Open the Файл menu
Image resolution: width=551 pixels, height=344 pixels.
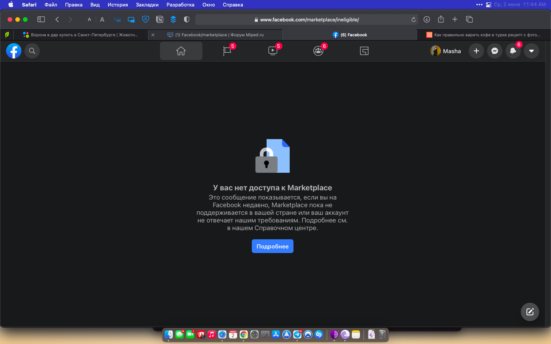pyautogui.click(x=51, y=5)
